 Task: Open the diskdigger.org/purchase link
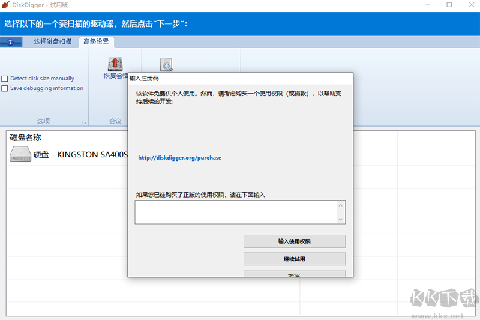point(179,158)
